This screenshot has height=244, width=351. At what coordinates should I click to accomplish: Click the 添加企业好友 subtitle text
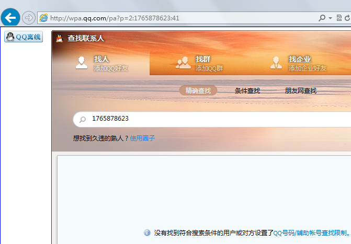tap(308, 68)
